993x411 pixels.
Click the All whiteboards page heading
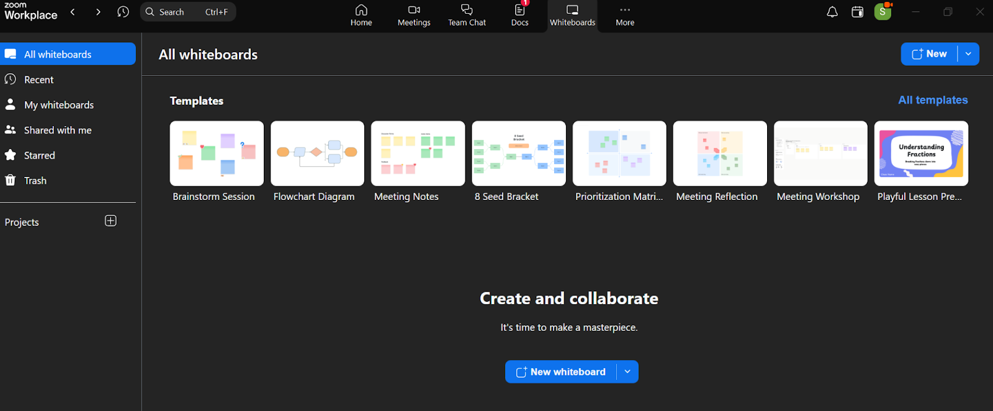tap(208, 55)
